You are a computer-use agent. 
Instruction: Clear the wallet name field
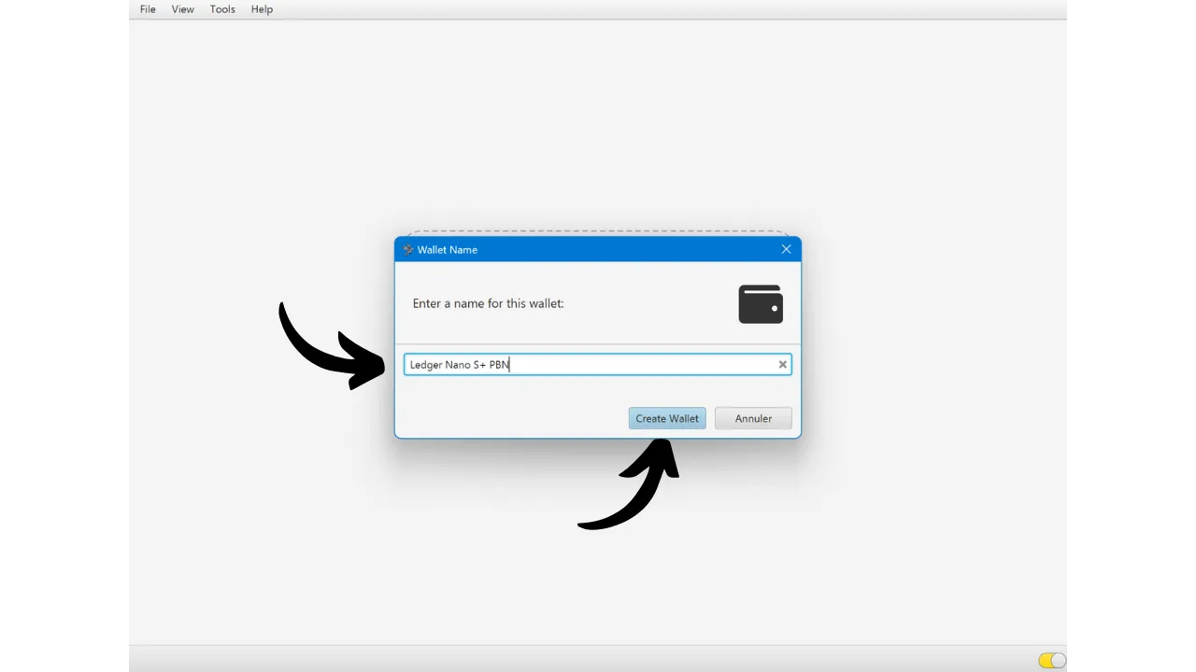[x=783, y=365]
